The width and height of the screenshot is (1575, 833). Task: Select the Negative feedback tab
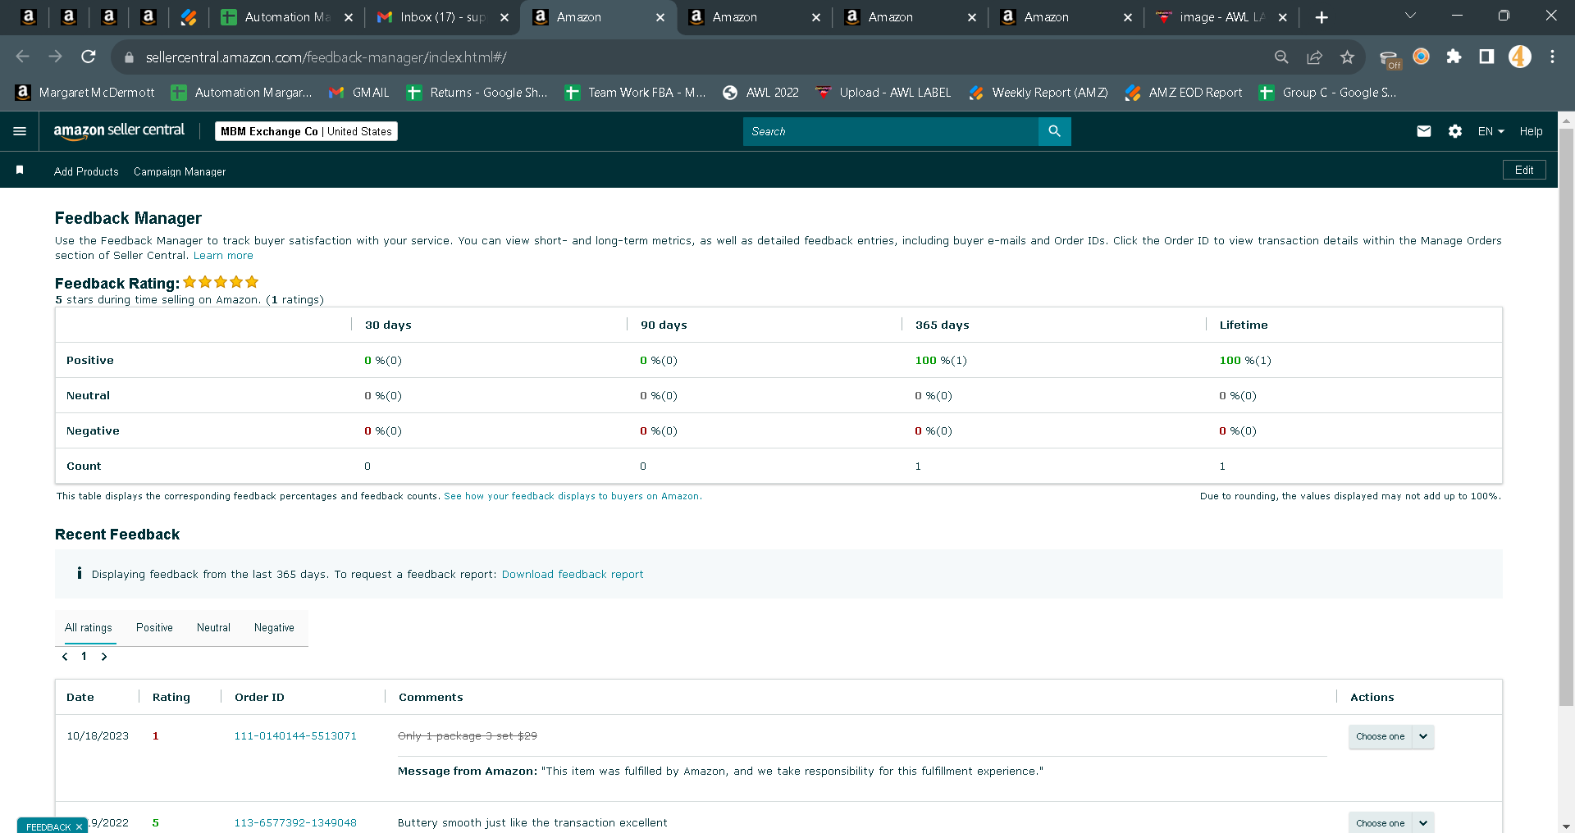click(x=274, y=628)
